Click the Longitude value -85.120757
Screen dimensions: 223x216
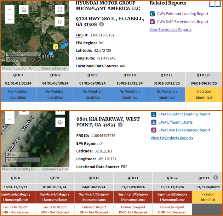[x=107, y=159]
